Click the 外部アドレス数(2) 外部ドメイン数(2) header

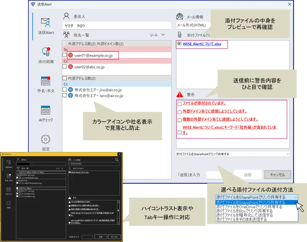117,44
